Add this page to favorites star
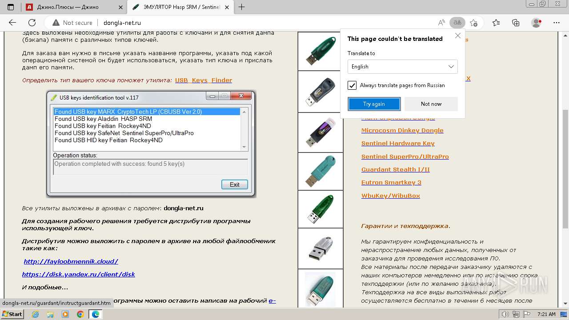The image size is (569, 320). point(474,23)
